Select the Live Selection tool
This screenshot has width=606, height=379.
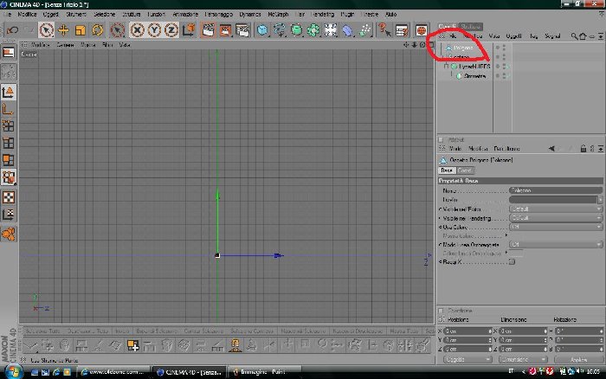point(46,29)
